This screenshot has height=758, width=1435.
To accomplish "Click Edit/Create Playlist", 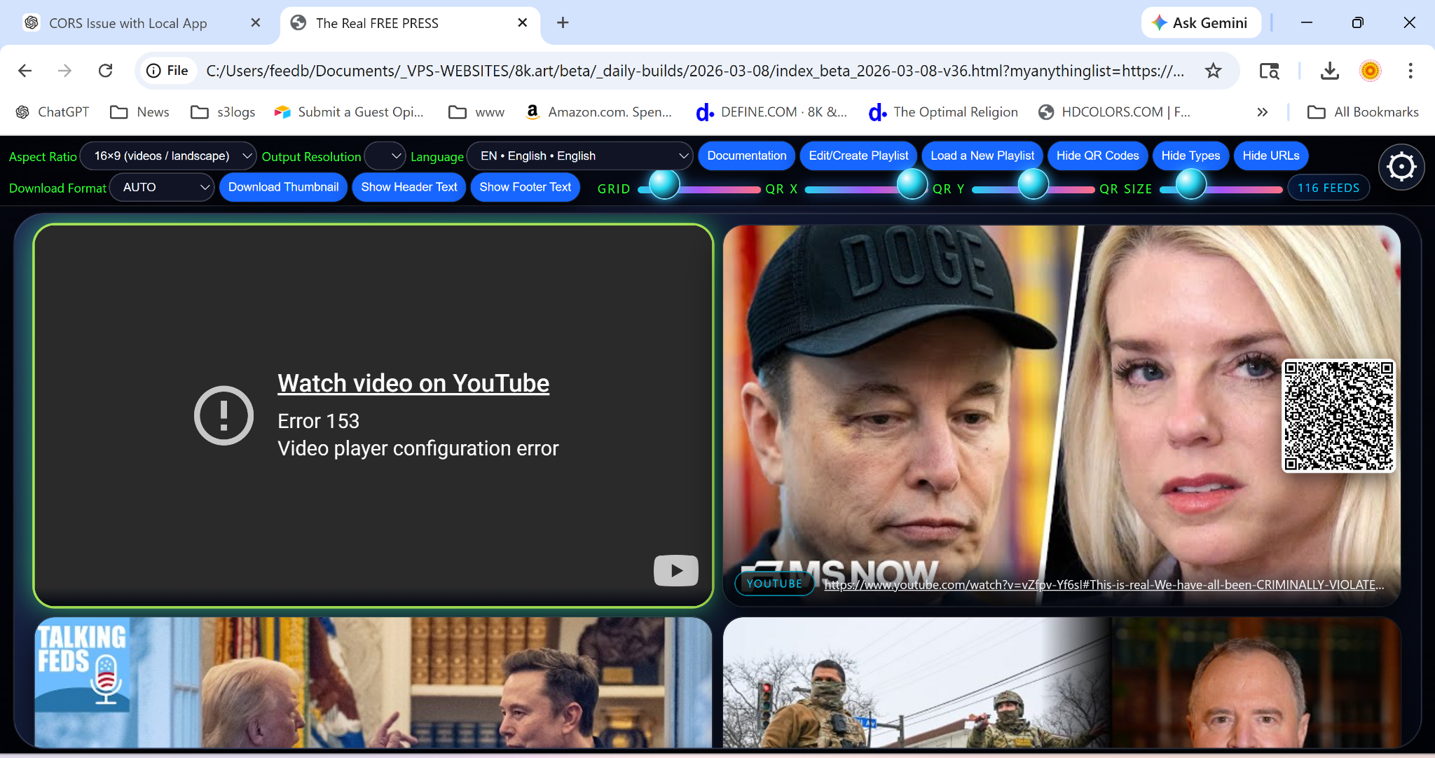I will tap(858, 156).
